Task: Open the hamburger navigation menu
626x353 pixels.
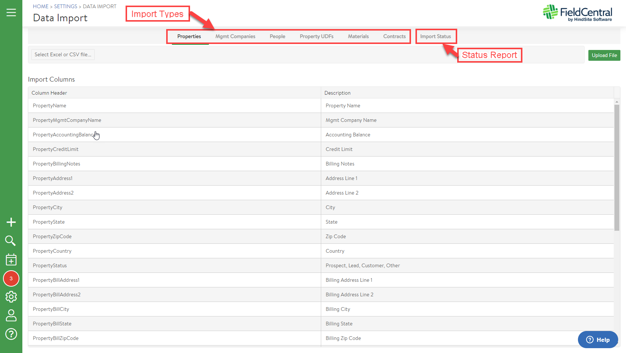Action: point(11,13)
